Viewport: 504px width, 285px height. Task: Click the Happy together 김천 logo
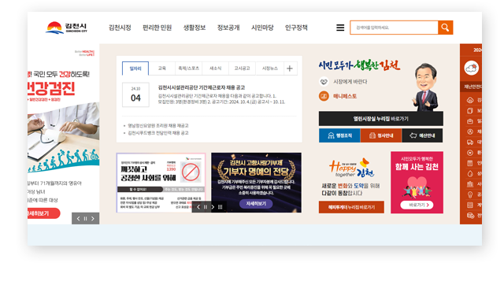[351, 168]
